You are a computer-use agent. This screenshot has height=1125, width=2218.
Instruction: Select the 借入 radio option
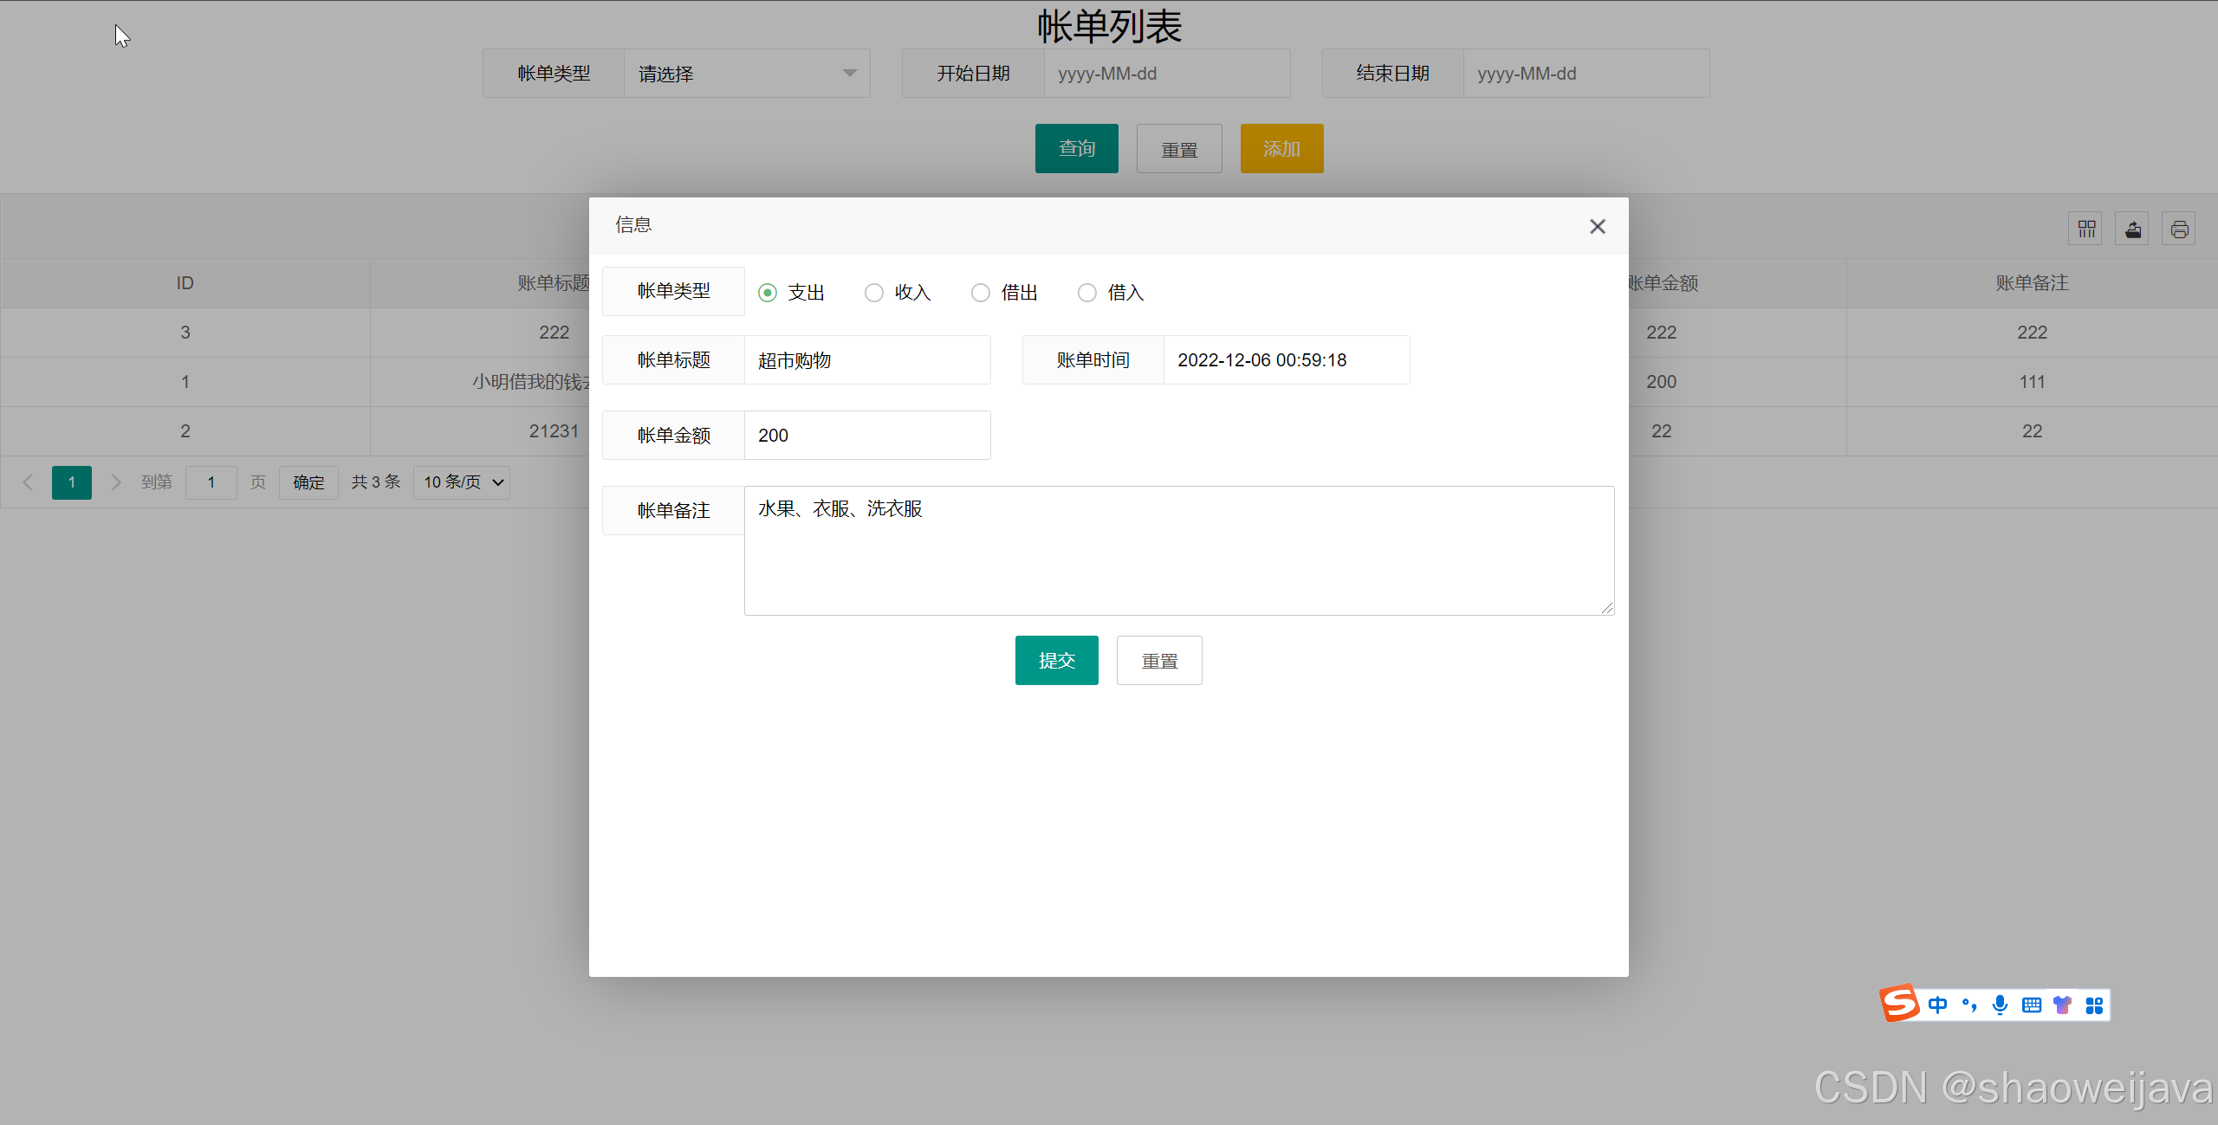click(1086, 293)
